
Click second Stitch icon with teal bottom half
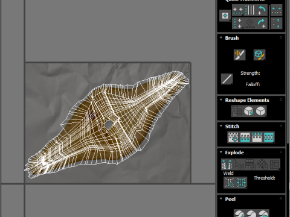(245, 137)
